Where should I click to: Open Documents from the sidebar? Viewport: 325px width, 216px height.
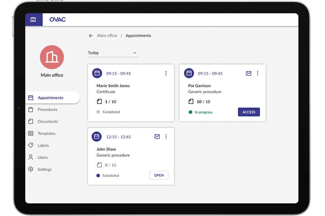click(x=48, y=121)
